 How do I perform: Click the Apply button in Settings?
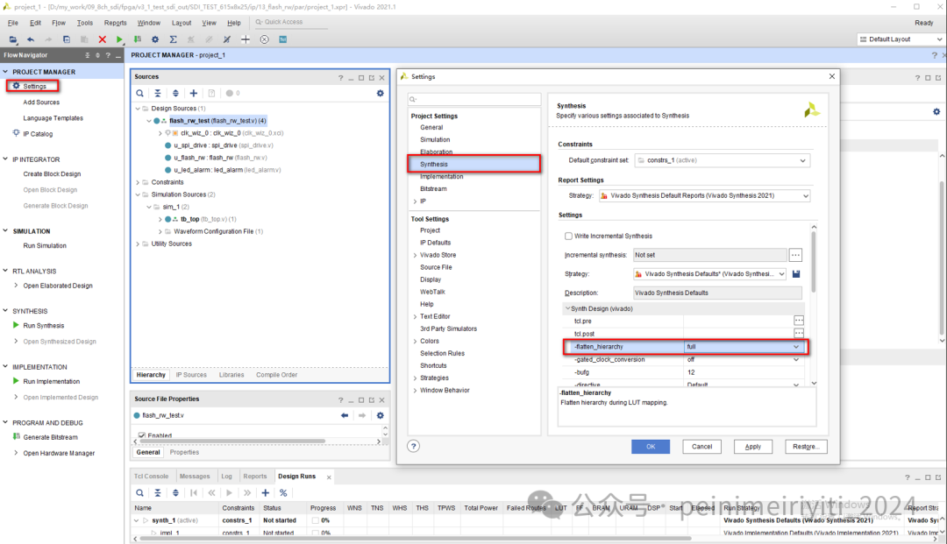click(753, 446)
